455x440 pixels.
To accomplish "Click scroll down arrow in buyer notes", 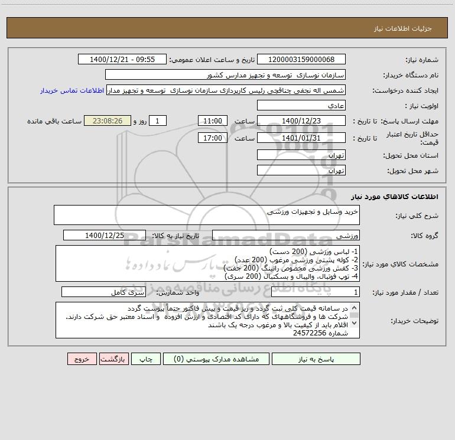I will pyautogui.click(x=354, y=323).
